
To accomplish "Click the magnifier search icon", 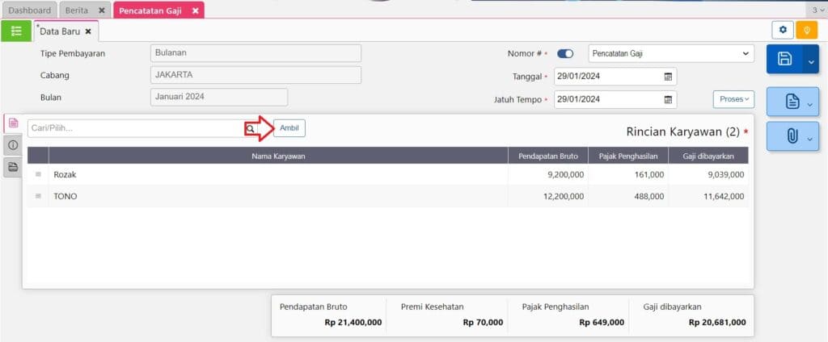I will tap(251, 128).
